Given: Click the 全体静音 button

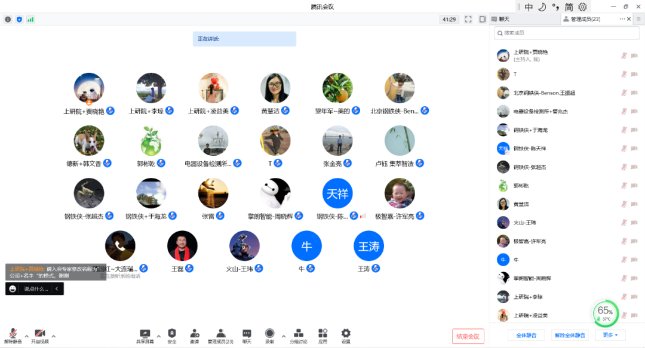Looking at the screenshot, I should pyautogui.click(x=526, y=335).
